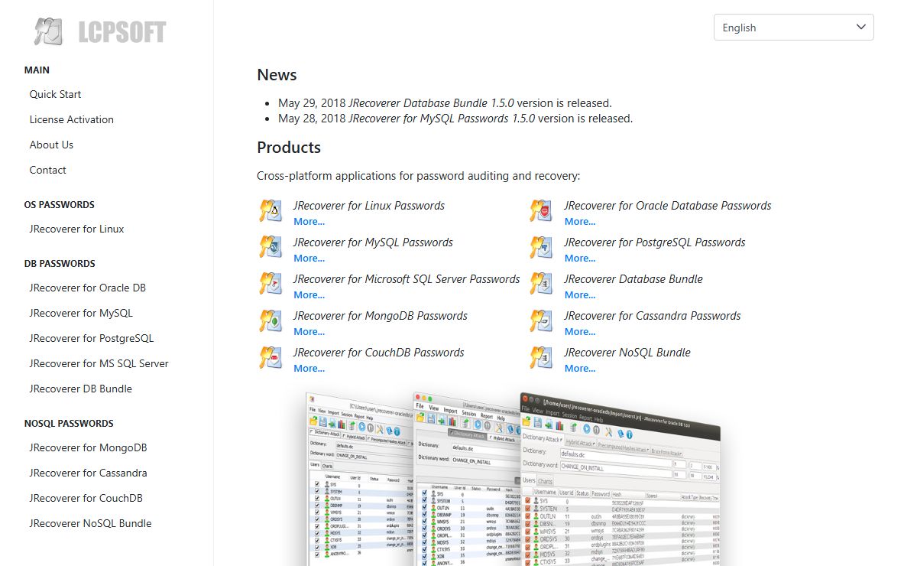This screenshot has width=917, height=566.
Task: Click the JRecoverer for MongoDB Passwords title
Action: [381, 316]
